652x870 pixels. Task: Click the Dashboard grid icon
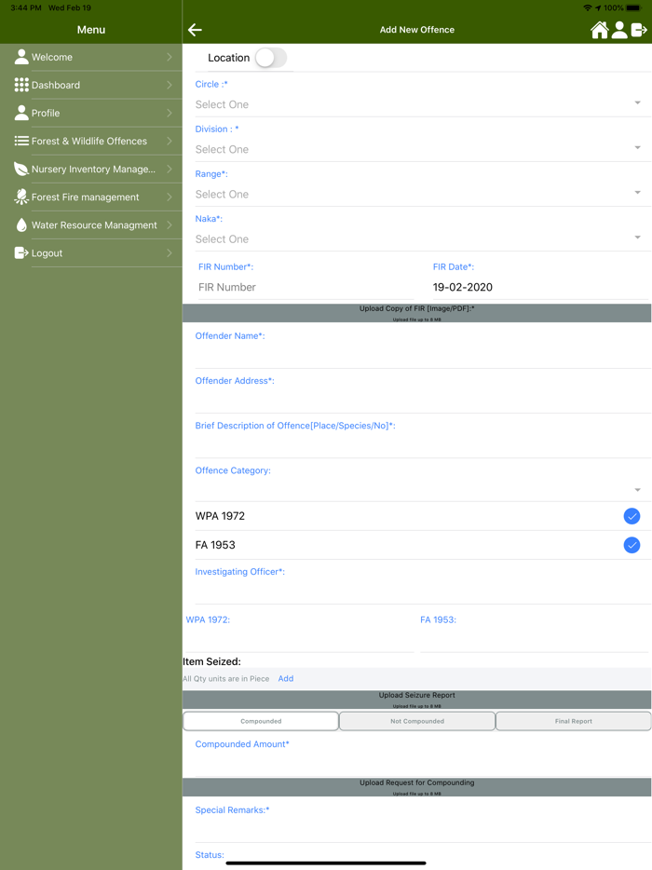coord(21,85)
